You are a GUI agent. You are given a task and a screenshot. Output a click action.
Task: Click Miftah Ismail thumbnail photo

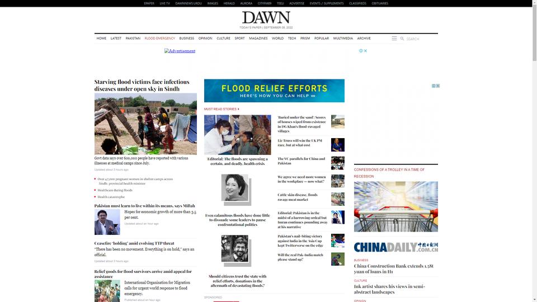pyautogui.click(x=107, y=222)
